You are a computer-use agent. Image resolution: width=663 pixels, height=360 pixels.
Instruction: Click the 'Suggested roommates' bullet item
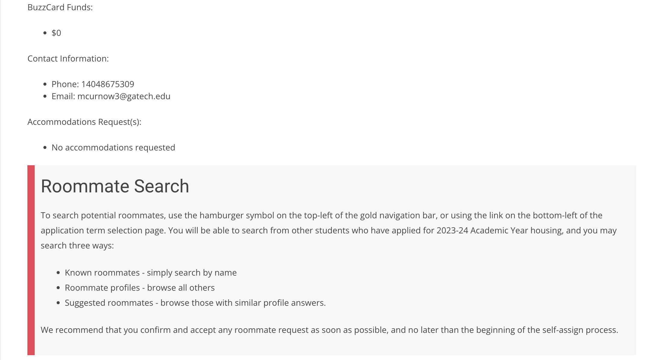195,303
